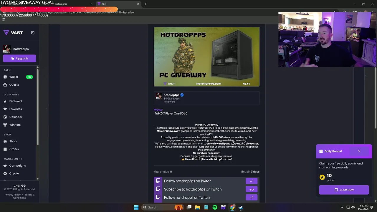Screen dimensions: 377x212
Task: Show hidden system tray icons
Action: tap(342, 207)
